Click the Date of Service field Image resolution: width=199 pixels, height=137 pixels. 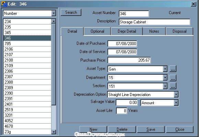pos(122,52)
